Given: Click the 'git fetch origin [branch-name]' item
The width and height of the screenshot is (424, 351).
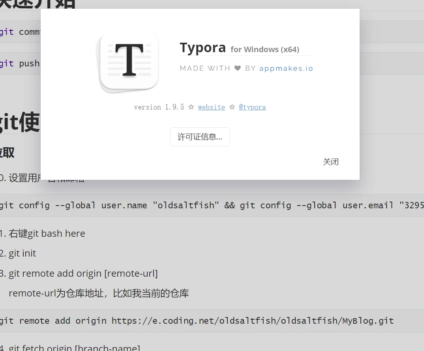Looking at the screenshot, I should coord(74,347).
